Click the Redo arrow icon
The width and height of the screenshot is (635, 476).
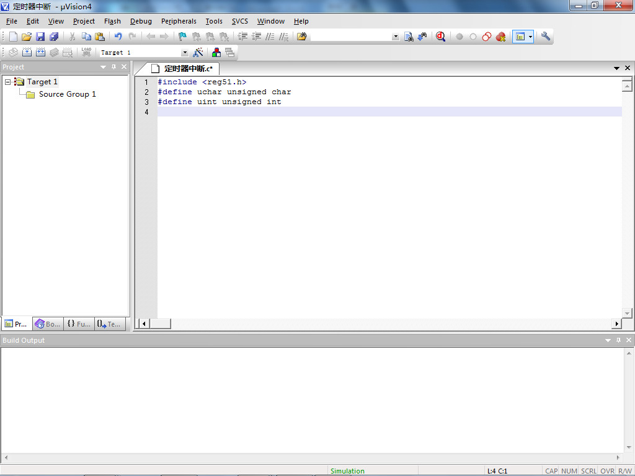[132, 37]
